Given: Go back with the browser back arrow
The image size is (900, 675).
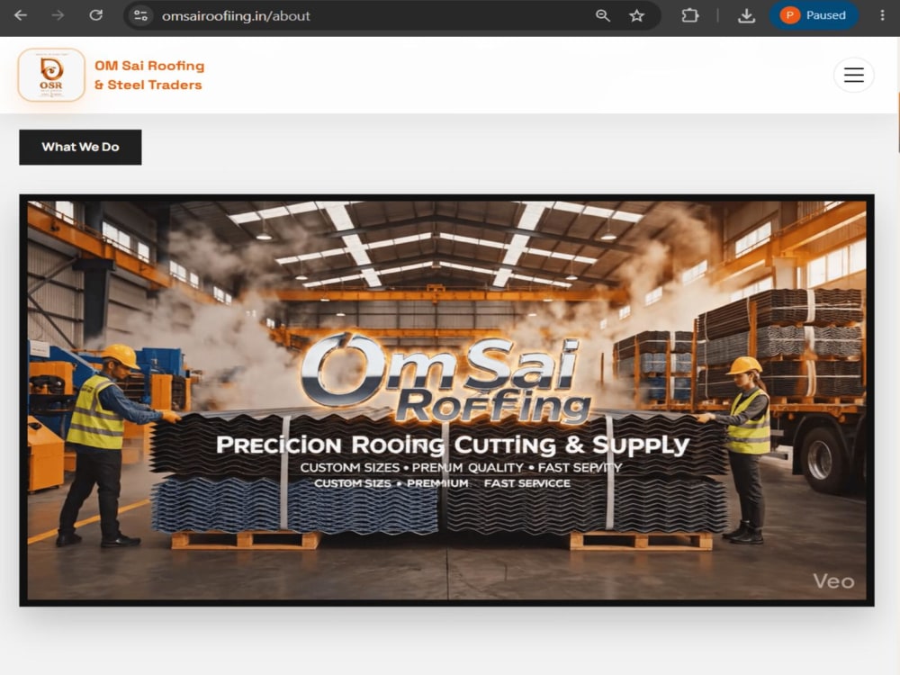Looking at the screenshot, I should (x=21, y=15).
